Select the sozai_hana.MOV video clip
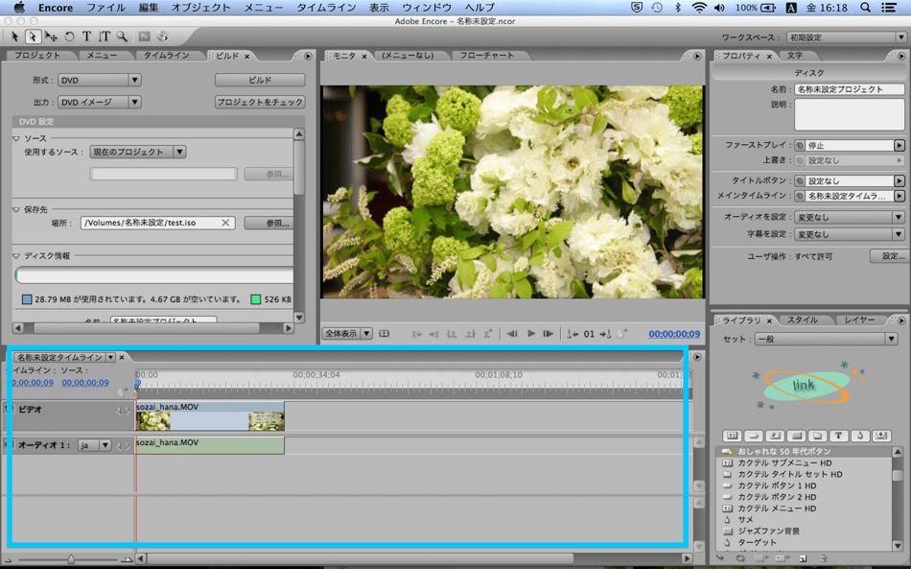 pyautogui.click(x=209, y=416)
